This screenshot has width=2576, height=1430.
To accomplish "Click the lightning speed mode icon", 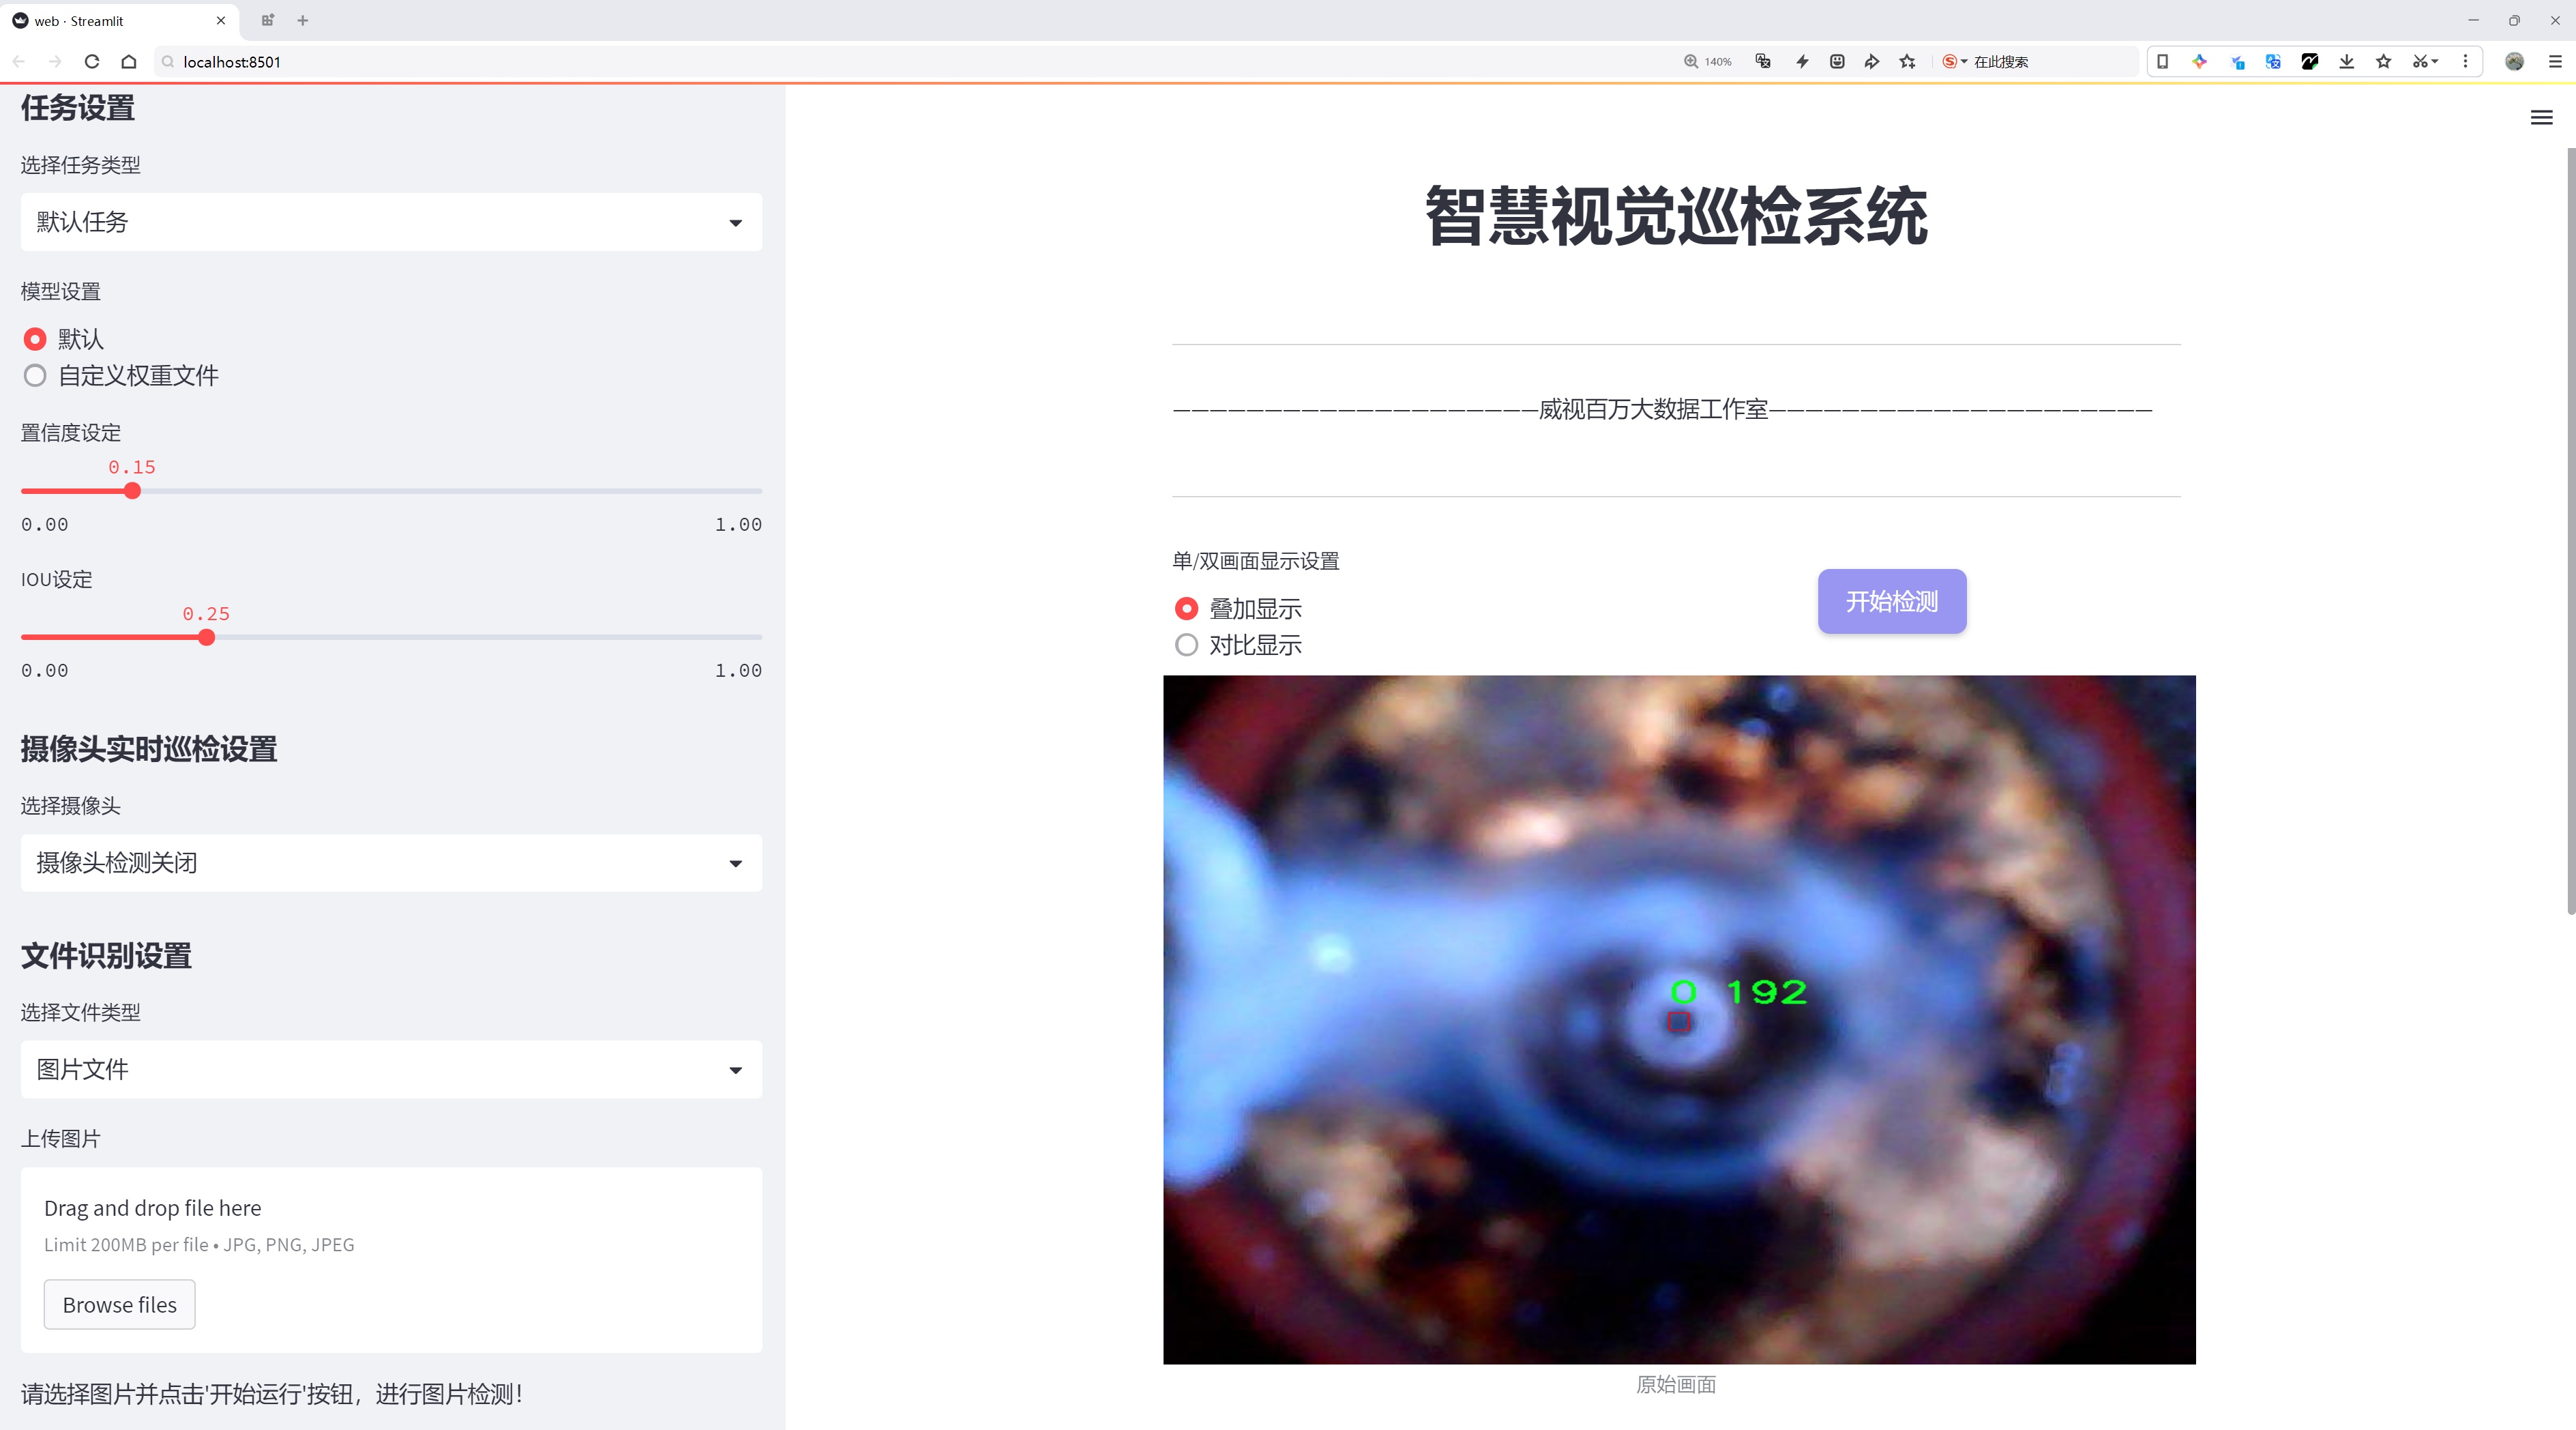I will pos(1802,61).
